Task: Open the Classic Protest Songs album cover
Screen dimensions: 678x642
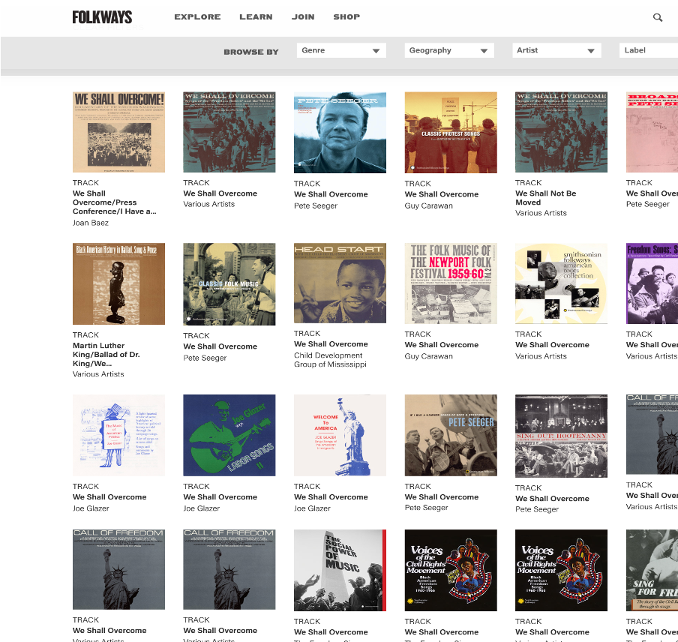Action: tap(451, 132)
